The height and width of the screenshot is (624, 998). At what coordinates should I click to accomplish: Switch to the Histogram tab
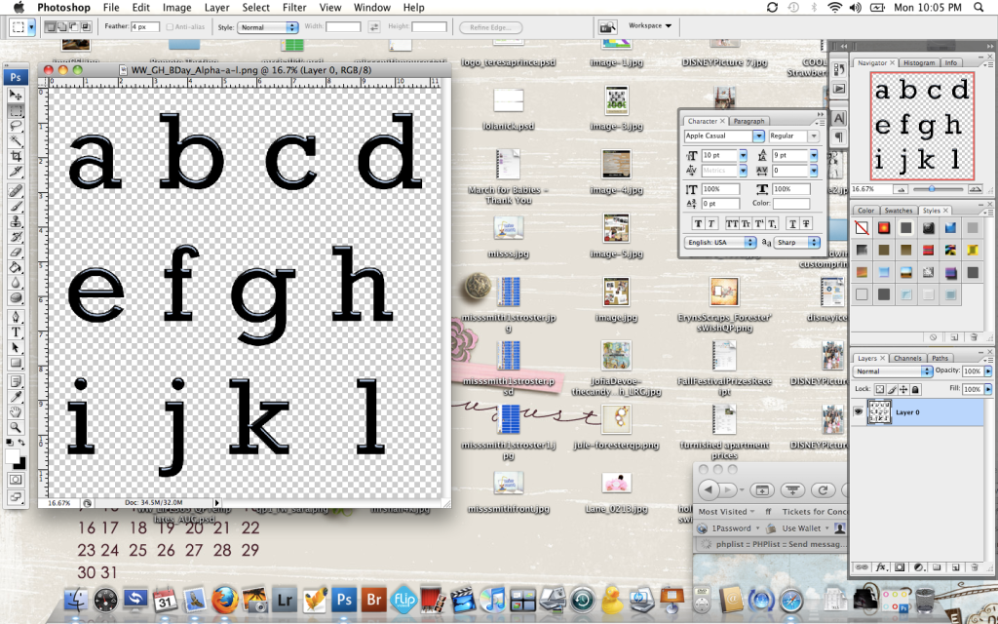click(919, 63)
